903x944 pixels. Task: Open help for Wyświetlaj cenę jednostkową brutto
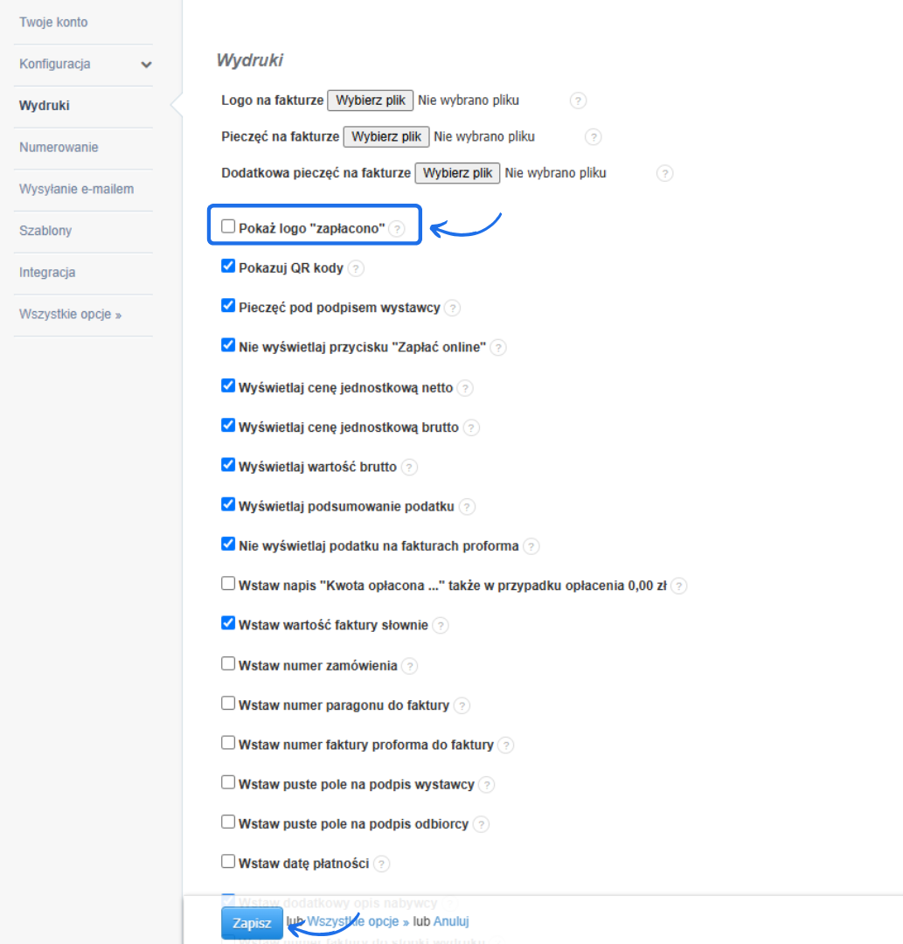471,428
